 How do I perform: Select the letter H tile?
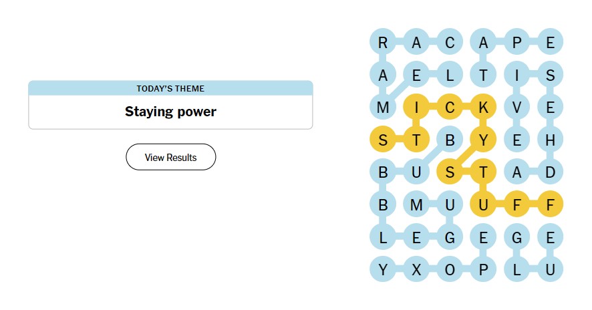coord(550,140)
